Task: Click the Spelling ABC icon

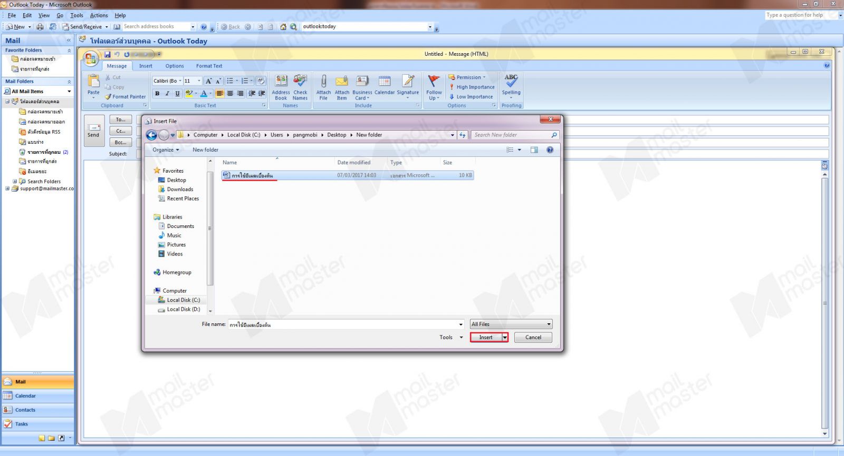Action: (x=511, y=81)
